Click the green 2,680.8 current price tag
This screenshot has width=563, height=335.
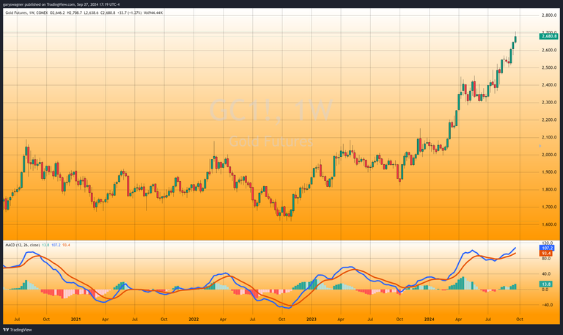coord(548,36)
